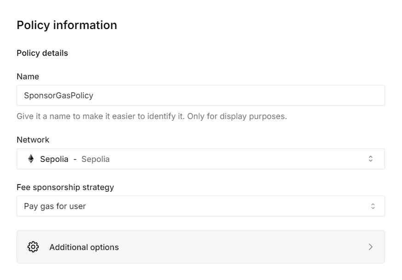Click the Fee sponsorship strategy label
Image resolution: width=402 pixels, height=280 pixels.
(65, 187)
